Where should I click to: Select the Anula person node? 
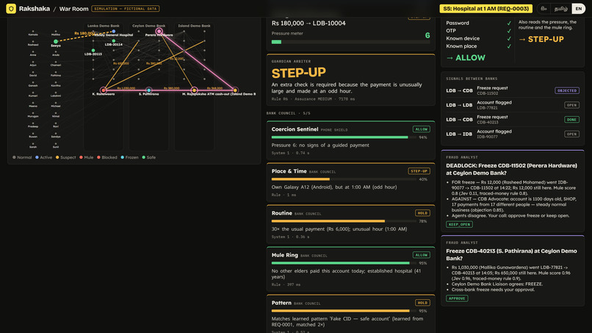(x=56, y=51)
